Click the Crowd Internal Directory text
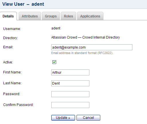147x124 pixels. 101,37
